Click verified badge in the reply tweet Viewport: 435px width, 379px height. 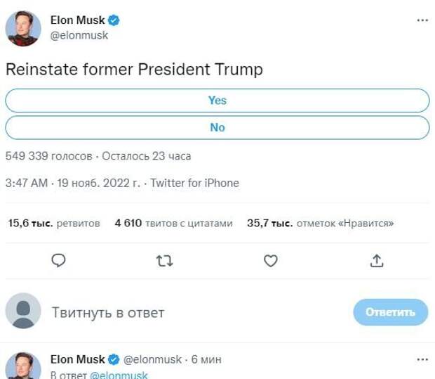click(x=114, y=359)
